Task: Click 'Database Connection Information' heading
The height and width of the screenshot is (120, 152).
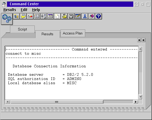Action: tap(49, 66)
